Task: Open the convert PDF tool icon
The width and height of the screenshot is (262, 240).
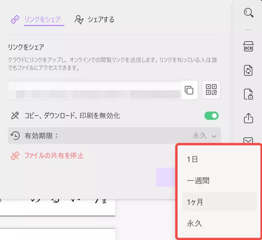Action: click(248, 70)
